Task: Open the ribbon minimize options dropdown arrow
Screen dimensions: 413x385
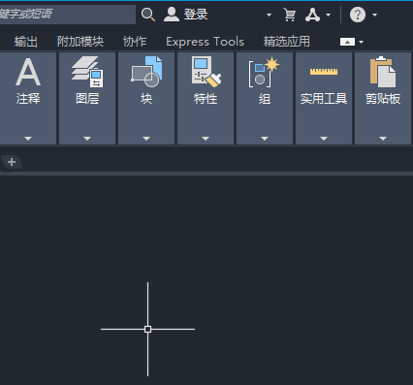Action: [362, 42]
